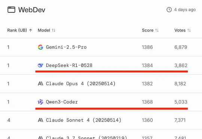Image resolution: width=202 pixels, height=139 pixels.
Task: Click the WebDev leaderboard title
Action: tap(32, 10)
